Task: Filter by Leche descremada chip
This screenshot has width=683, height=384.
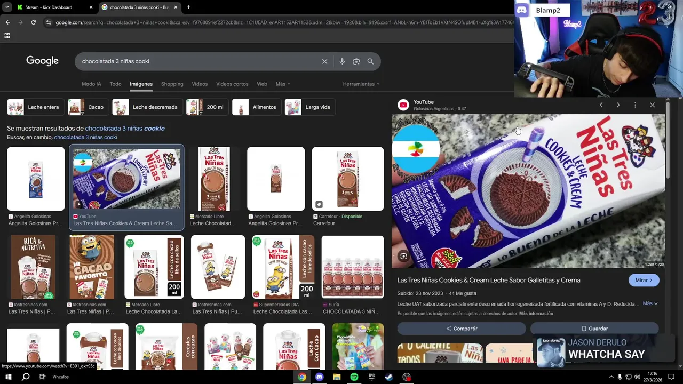Action: tap(147, 107)
